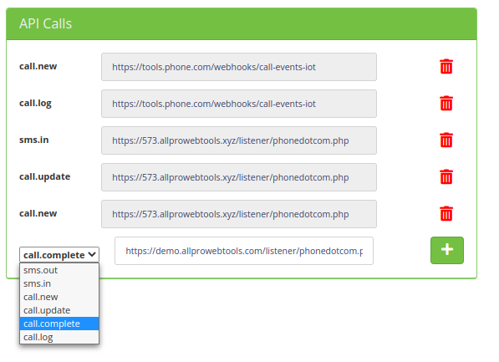This screenshot has height=362, width=499.
Task: Add new API call with green plus button
Action: pyautogui.click(x=447, y=250)
